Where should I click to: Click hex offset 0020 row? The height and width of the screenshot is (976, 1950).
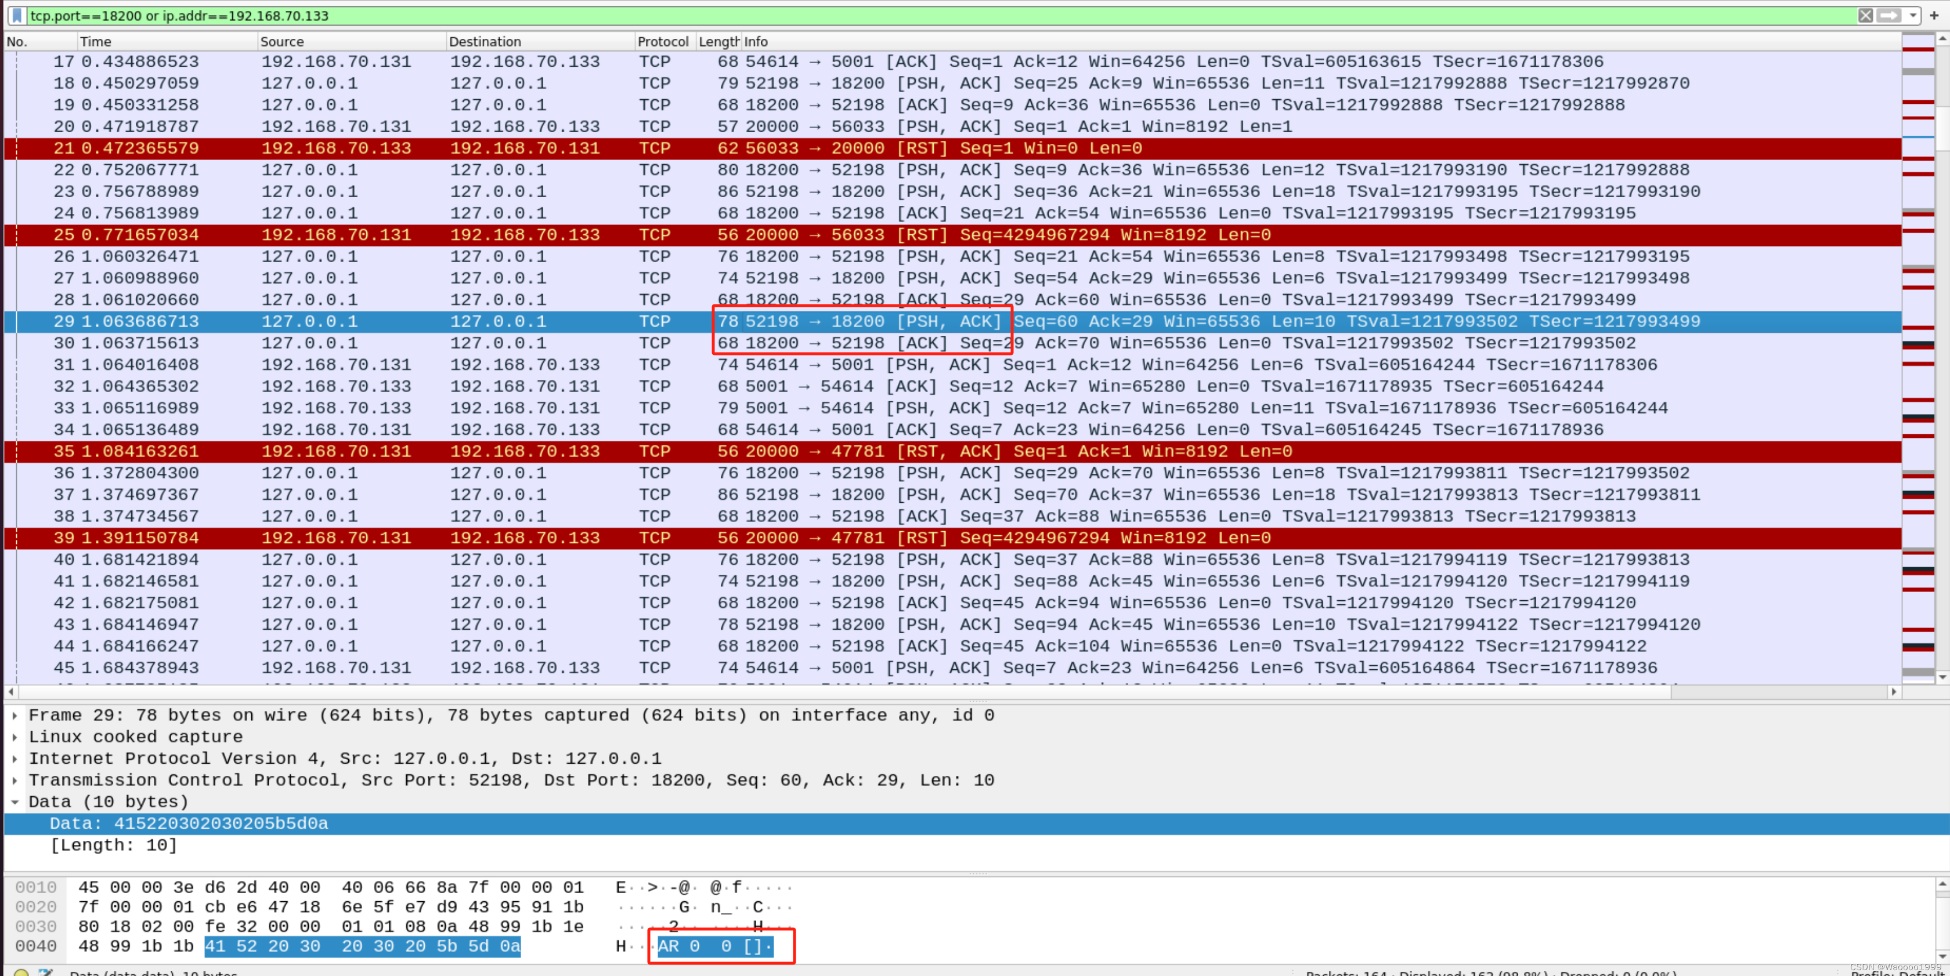tap(35, 907)
